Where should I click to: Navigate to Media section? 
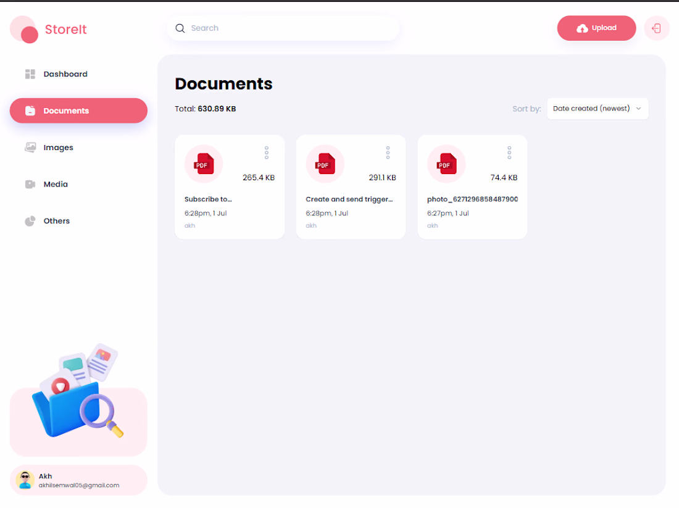pyautogui.click(x=56, y=184)
